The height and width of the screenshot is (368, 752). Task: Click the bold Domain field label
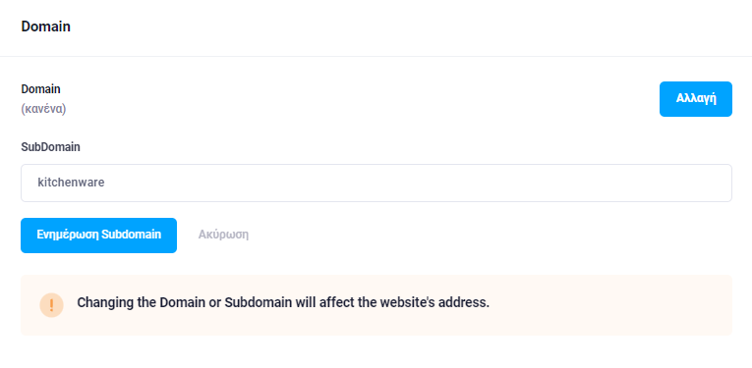pos(40,89)
